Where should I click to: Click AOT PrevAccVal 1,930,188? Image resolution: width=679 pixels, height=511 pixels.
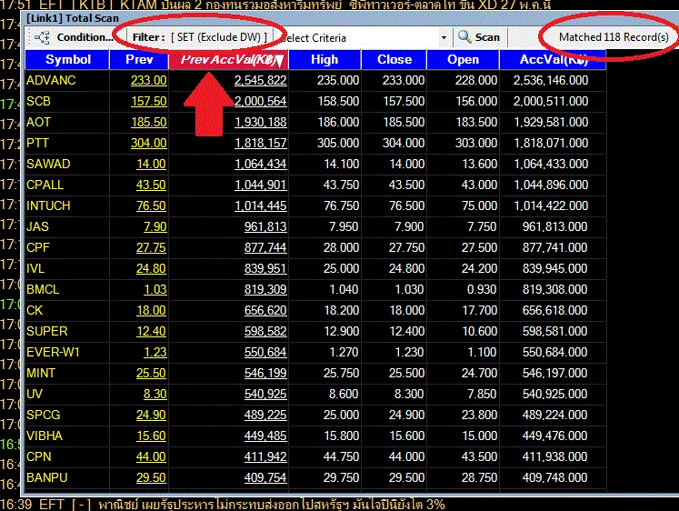tap(260, 122)
